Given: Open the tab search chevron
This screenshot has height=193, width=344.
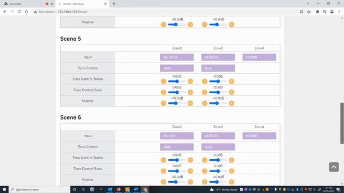Looking at the screenshot, I should pos(308,4).
